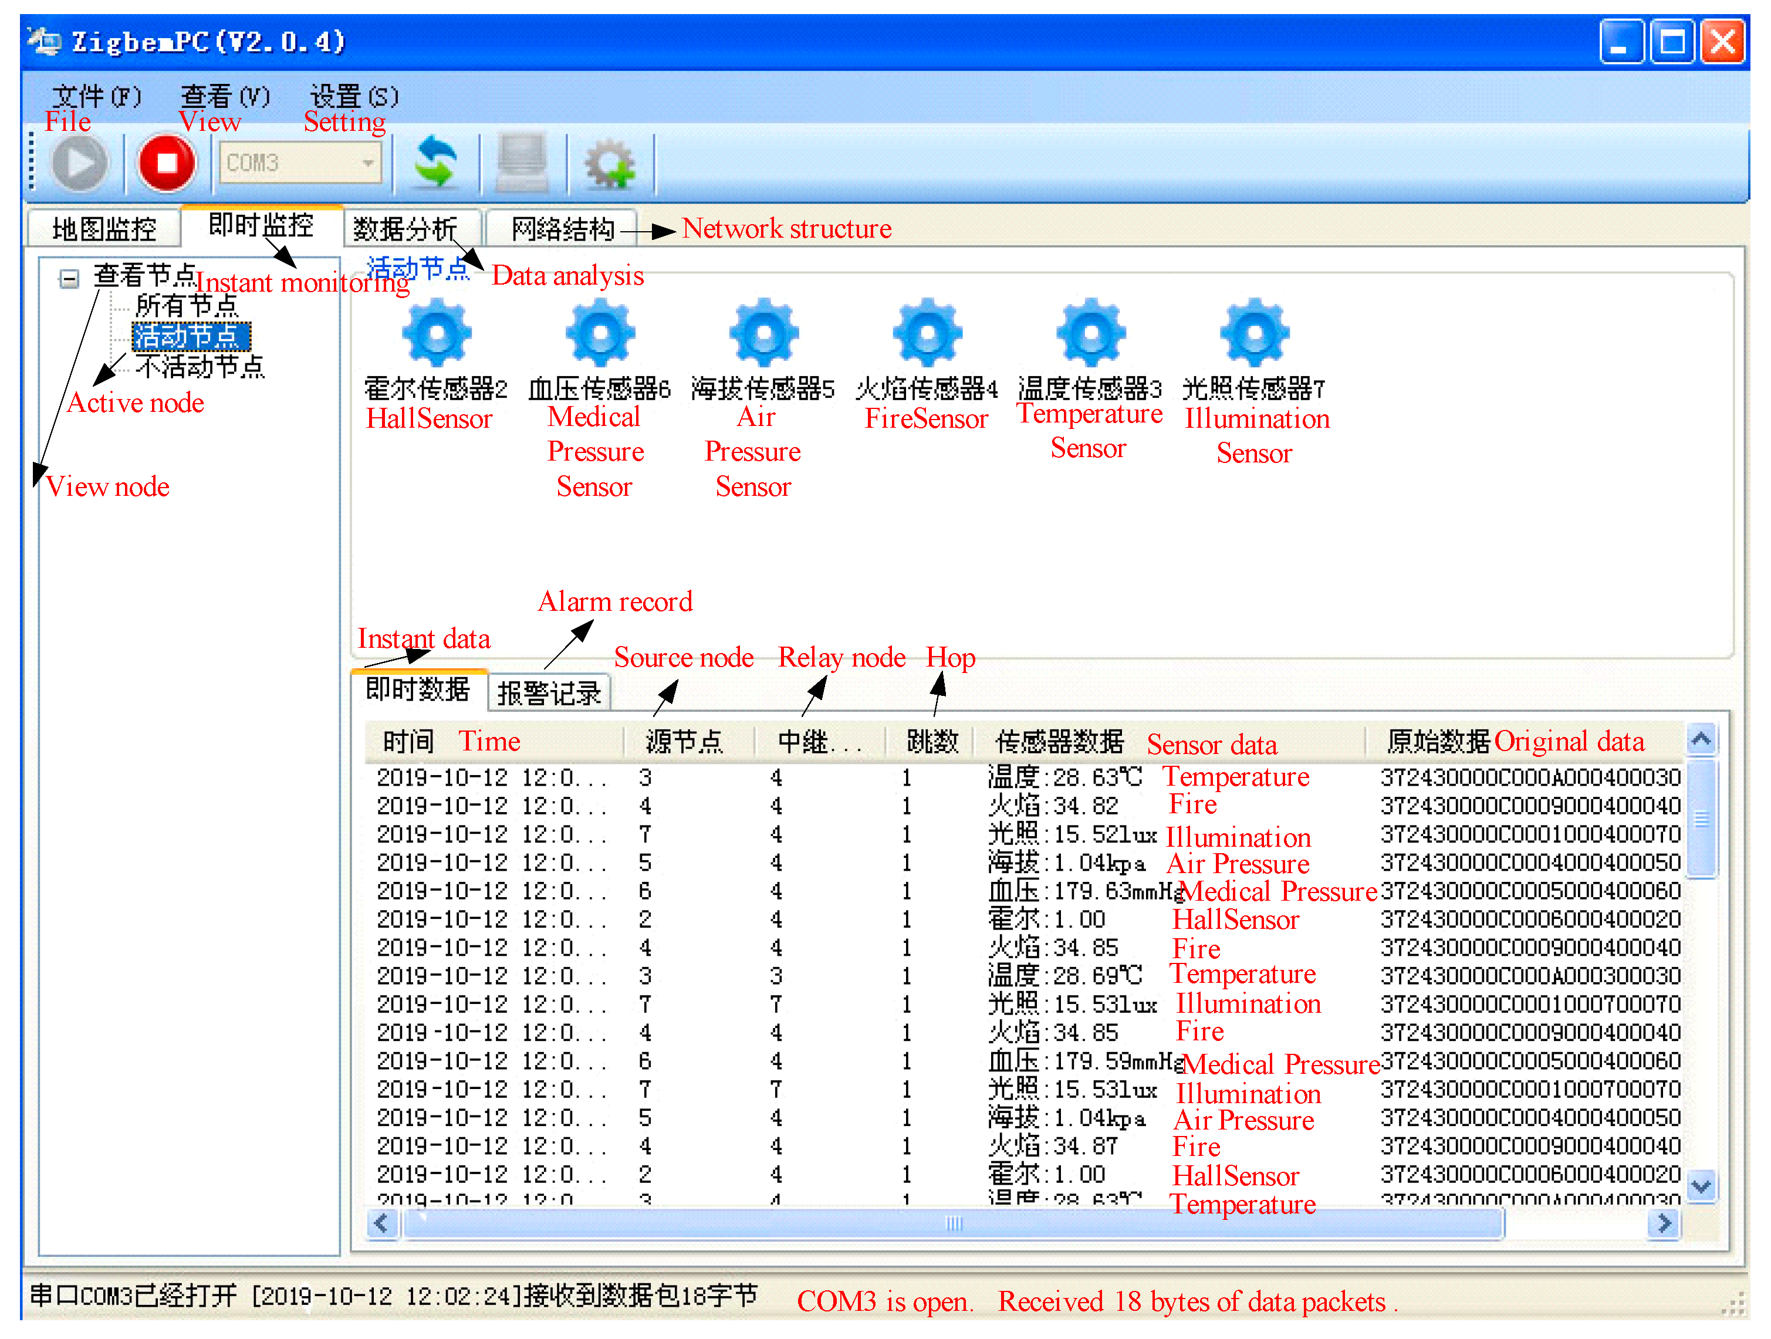The image size is (1771, 1339).
Task: Open the 设置(S) Setting menu
Action: point(353,97)
